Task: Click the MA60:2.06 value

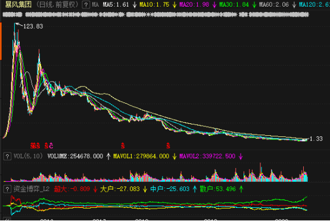Action: (x=274, y=5)
